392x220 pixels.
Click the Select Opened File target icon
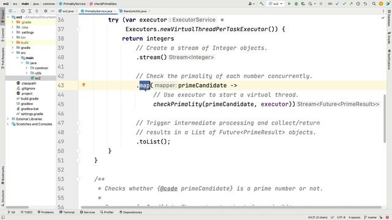pyautogui.click(x=23, y=11)
